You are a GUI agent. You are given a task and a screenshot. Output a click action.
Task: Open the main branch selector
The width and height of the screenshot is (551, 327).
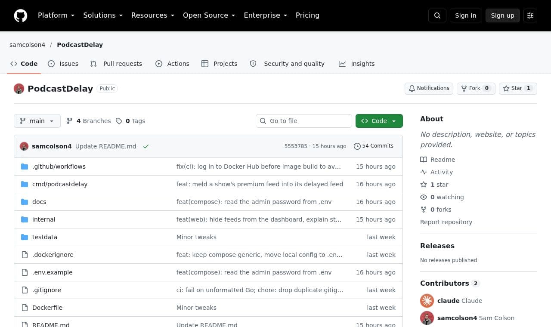click(x=37, y=121)
